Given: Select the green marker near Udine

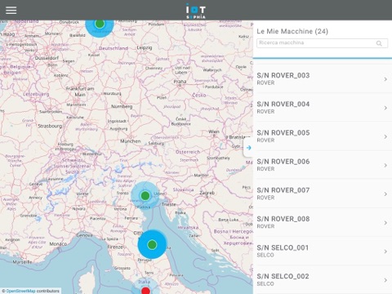Looking at the screenshot, I should pyautogui.click(x=145, y=195).
